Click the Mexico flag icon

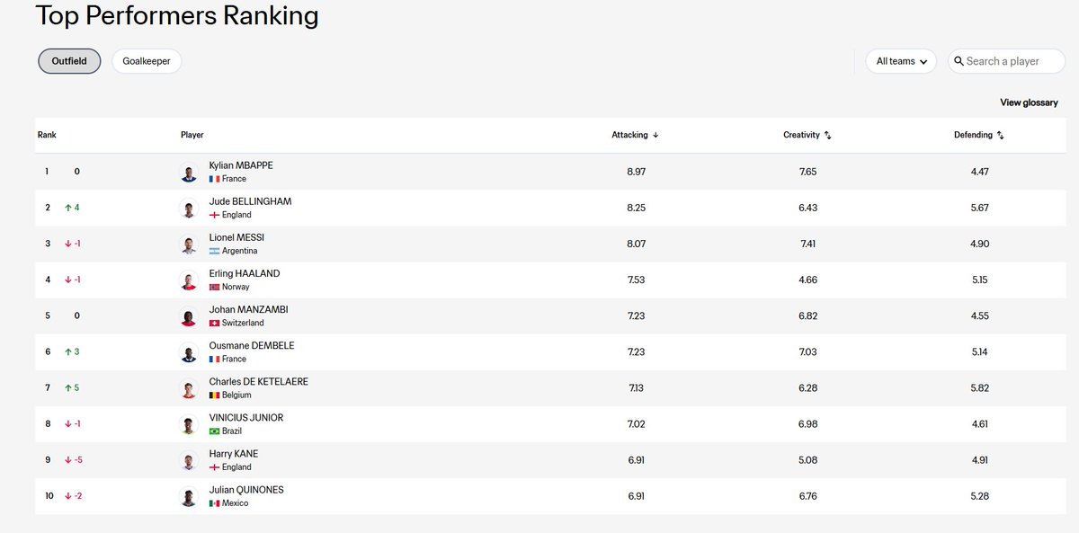tap(214, 502)
